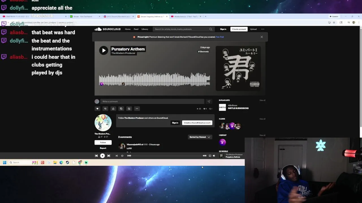Bookmark this page with the star icon
Viewport: 362px width, 203px height.
coord(334,23)
